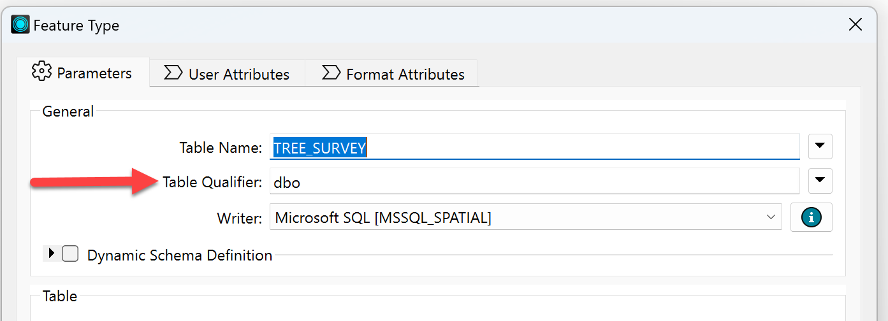888x321 pixels.
Task: Close the Feature Type dialog
Action: coord(856,25)
